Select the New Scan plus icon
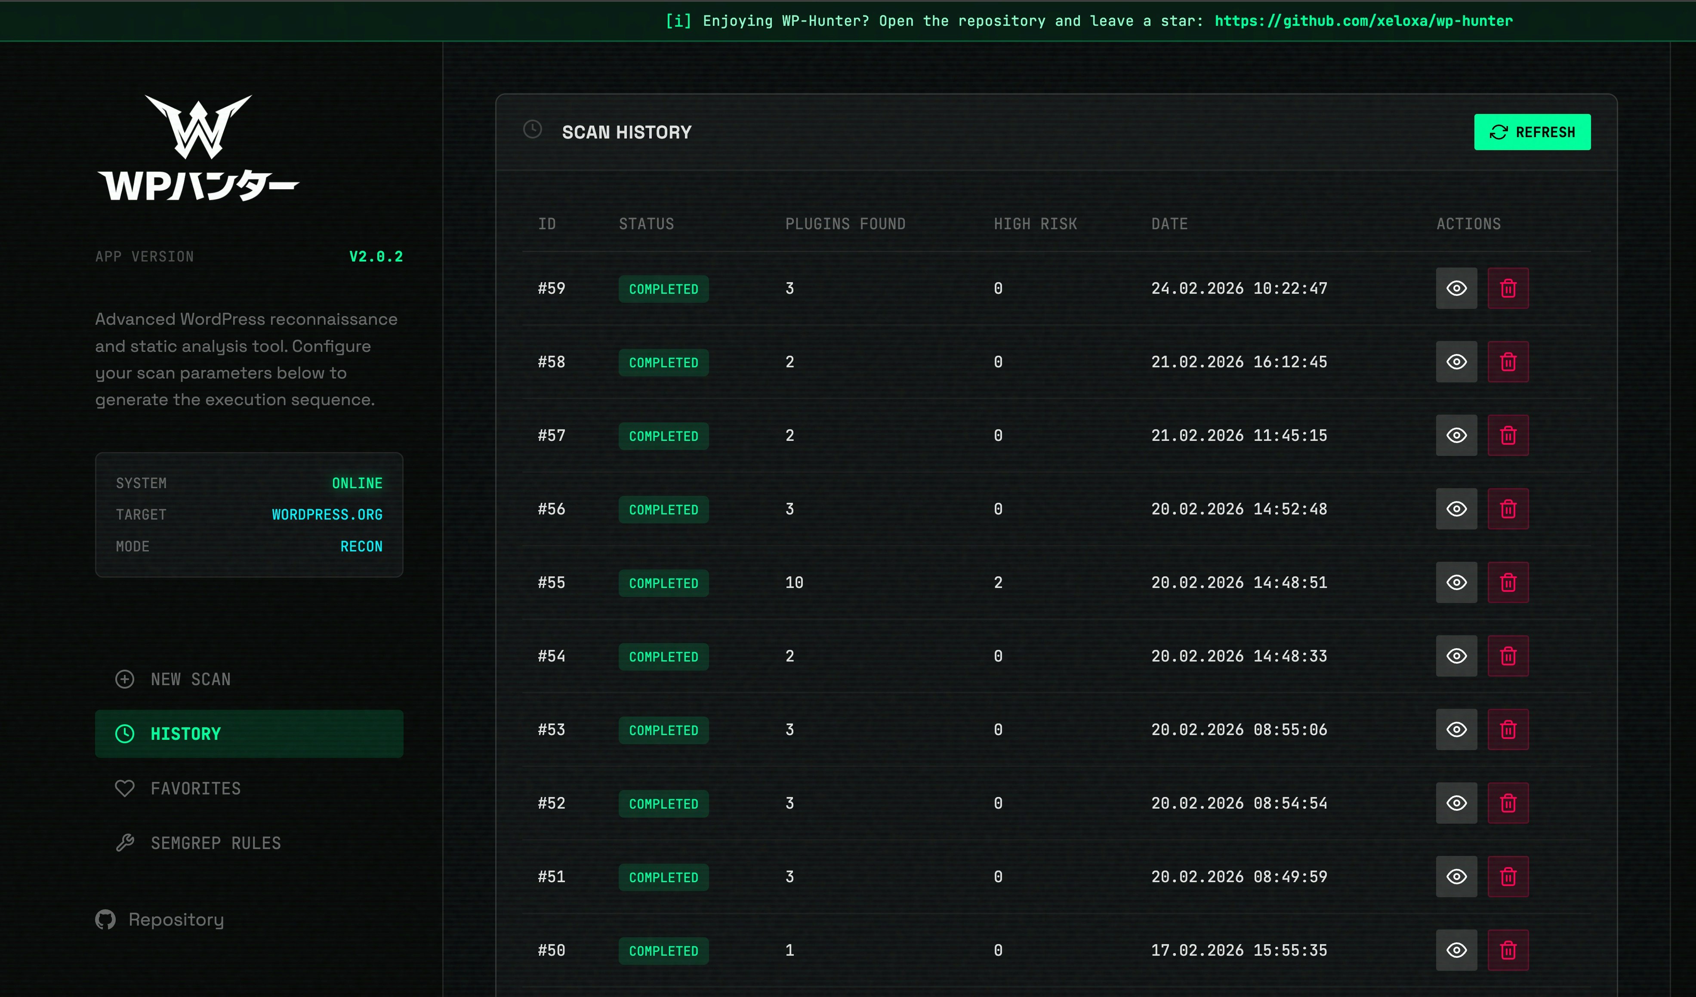1696x997 pixels. [124, 679]
